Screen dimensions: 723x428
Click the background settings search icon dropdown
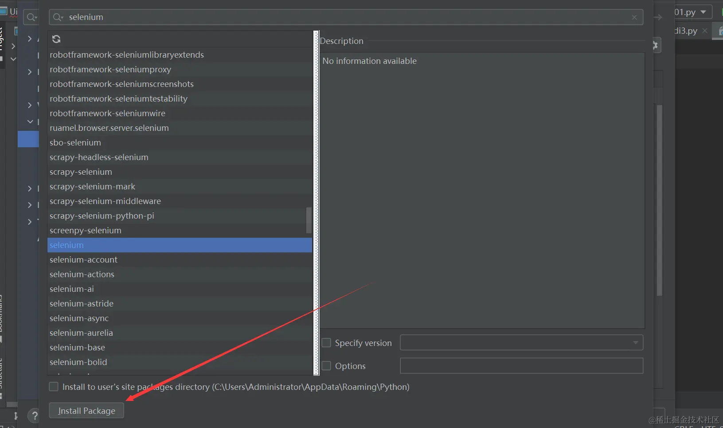coord(31,17)
